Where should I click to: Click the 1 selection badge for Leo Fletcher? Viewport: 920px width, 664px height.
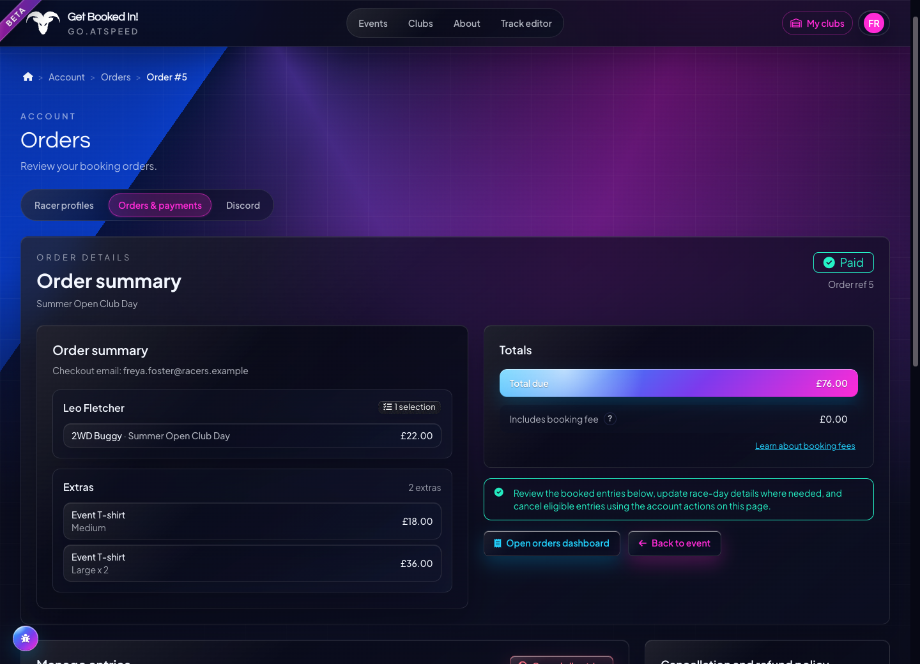coord(409,407)
